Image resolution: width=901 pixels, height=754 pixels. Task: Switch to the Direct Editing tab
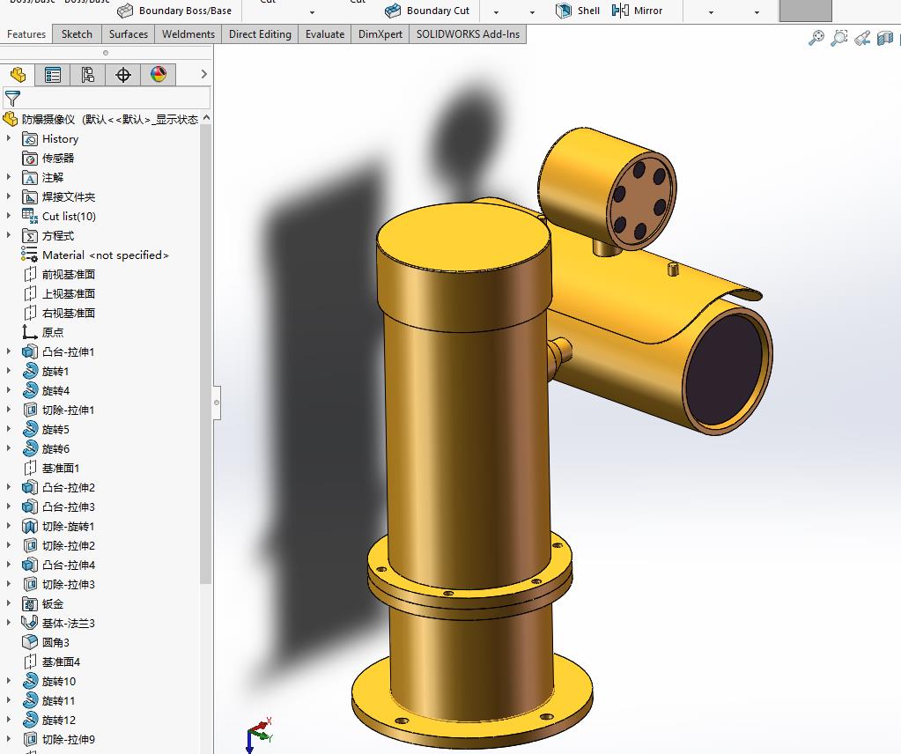pyautogui.click(x=260, y=34)
